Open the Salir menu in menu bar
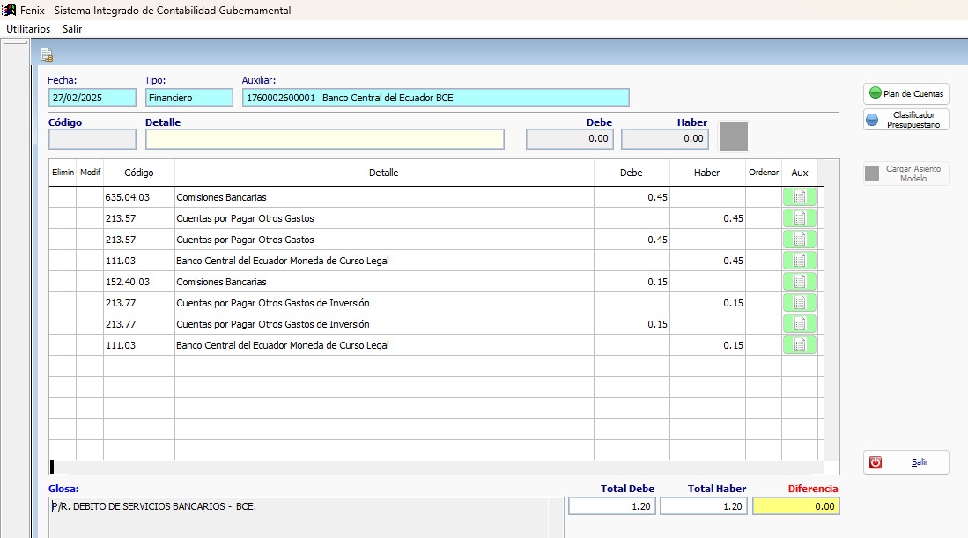The width and height of the screenshot is (968, 538). [x=72, y=29]
